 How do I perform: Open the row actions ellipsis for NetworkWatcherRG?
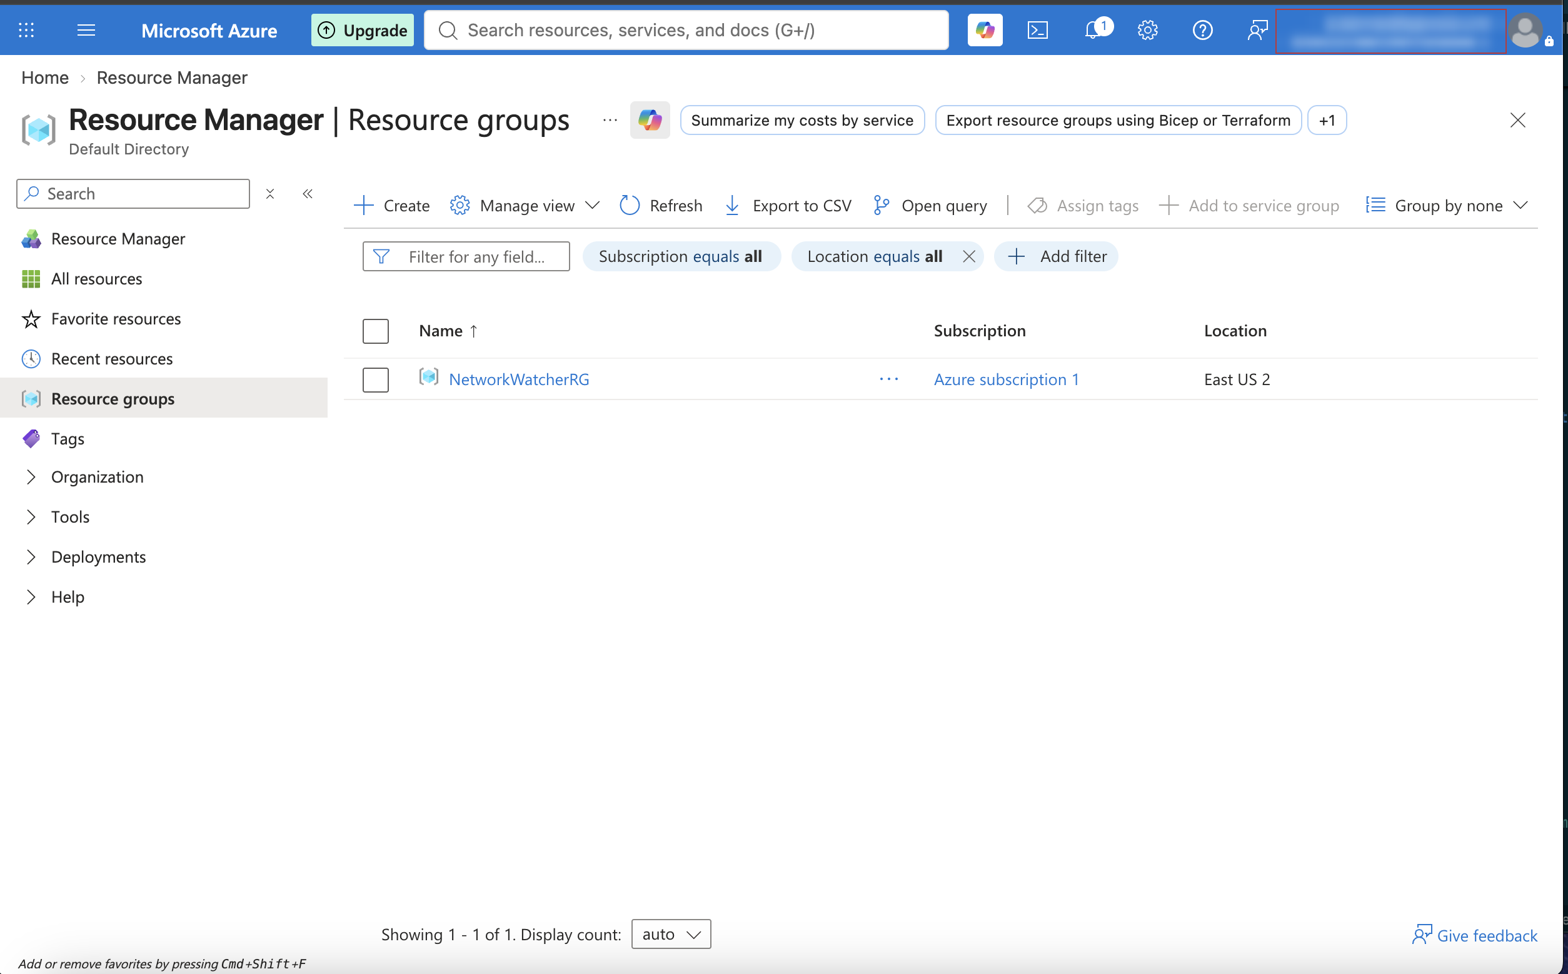tap(888, 379)
